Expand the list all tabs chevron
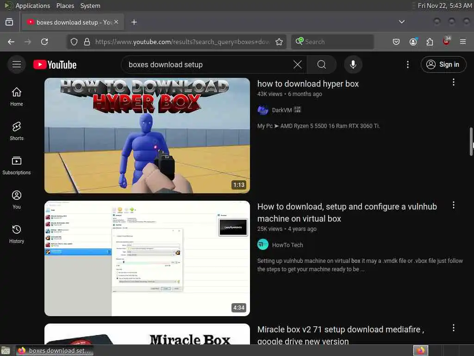This screenshot has width=474, height=356. pos(402,22)
